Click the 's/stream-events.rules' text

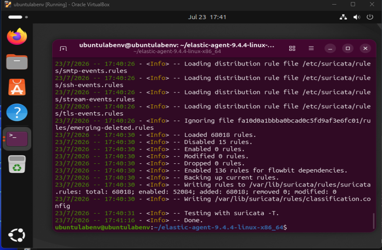tap(95, 99)
